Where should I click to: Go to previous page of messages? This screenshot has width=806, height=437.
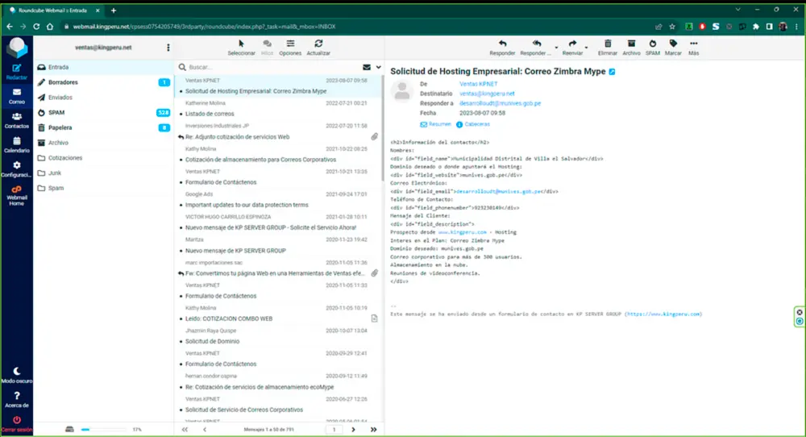(x=205, y=429)
